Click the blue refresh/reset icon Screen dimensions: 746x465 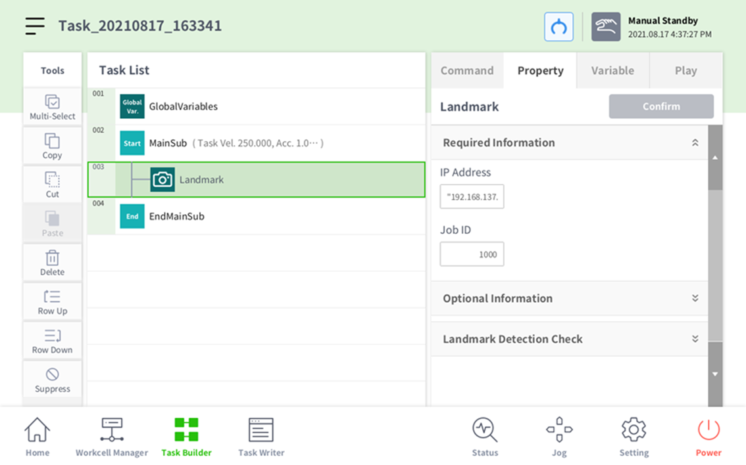pyautogui.click(x=559, y=27)
